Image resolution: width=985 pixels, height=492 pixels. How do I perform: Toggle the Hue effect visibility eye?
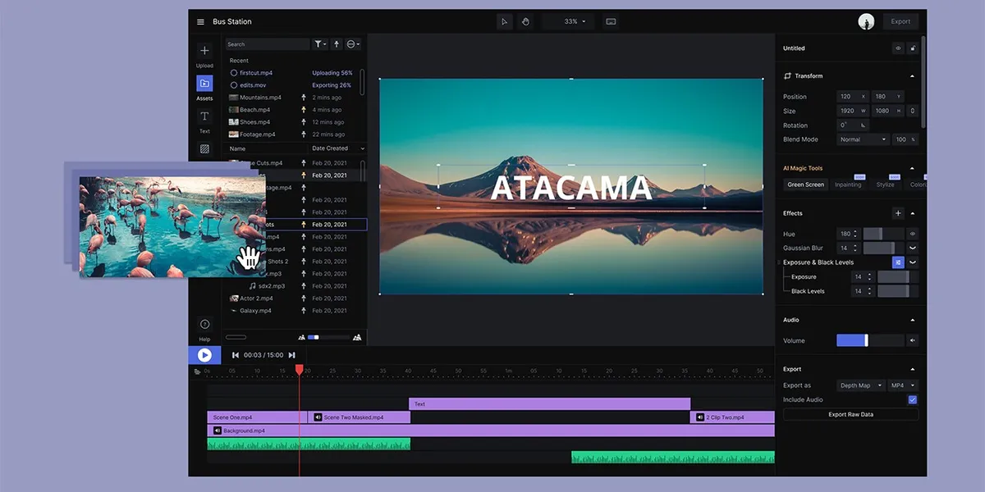pos(912,234)
